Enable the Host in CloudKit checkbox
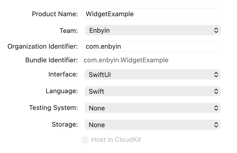The height and width of the screenshot is (153, 237). click(x=84, y=140)
